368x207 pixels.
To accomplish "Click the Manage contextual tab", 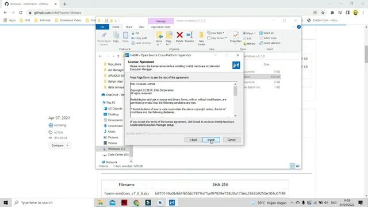I will click(x=161, y=21).
